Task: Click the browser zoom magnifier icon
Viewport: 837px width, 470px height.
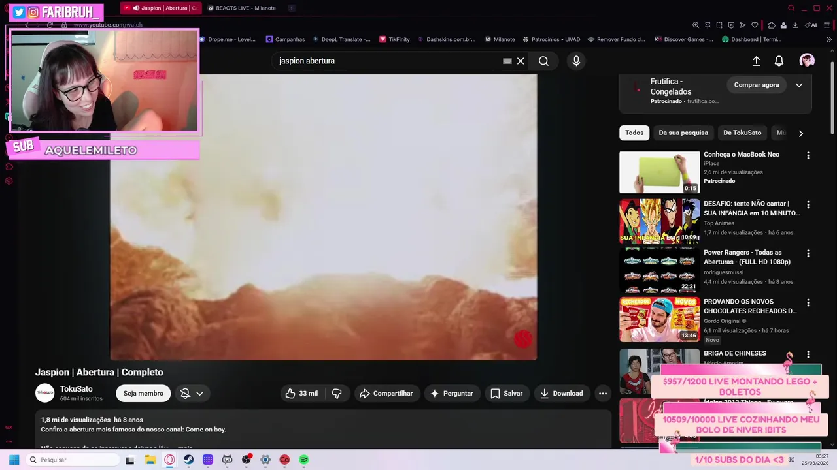Action: (696, 25)
